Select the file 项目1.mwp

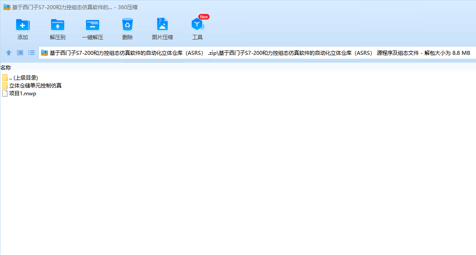pos(19,94)
